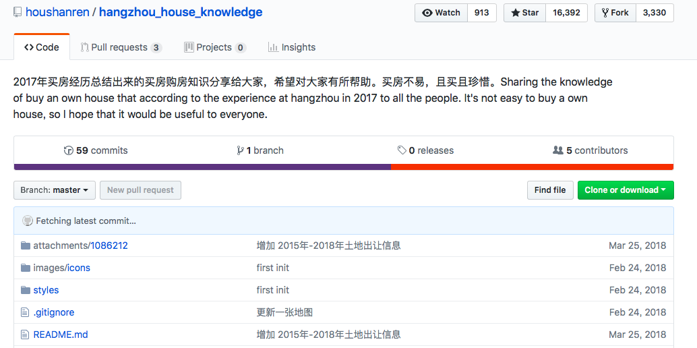View the 59 commits history

[x=96, y=150]
